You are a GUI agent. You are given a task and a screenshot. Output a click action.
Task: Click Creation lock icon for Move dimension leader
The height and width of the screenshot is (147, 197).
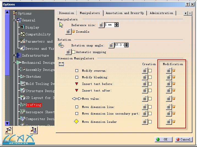pos(145,122)
